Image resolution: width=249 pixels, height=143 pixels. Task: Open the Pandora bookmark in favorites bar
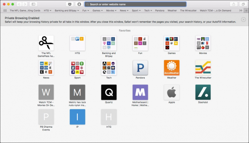click(x=160, y=10)
